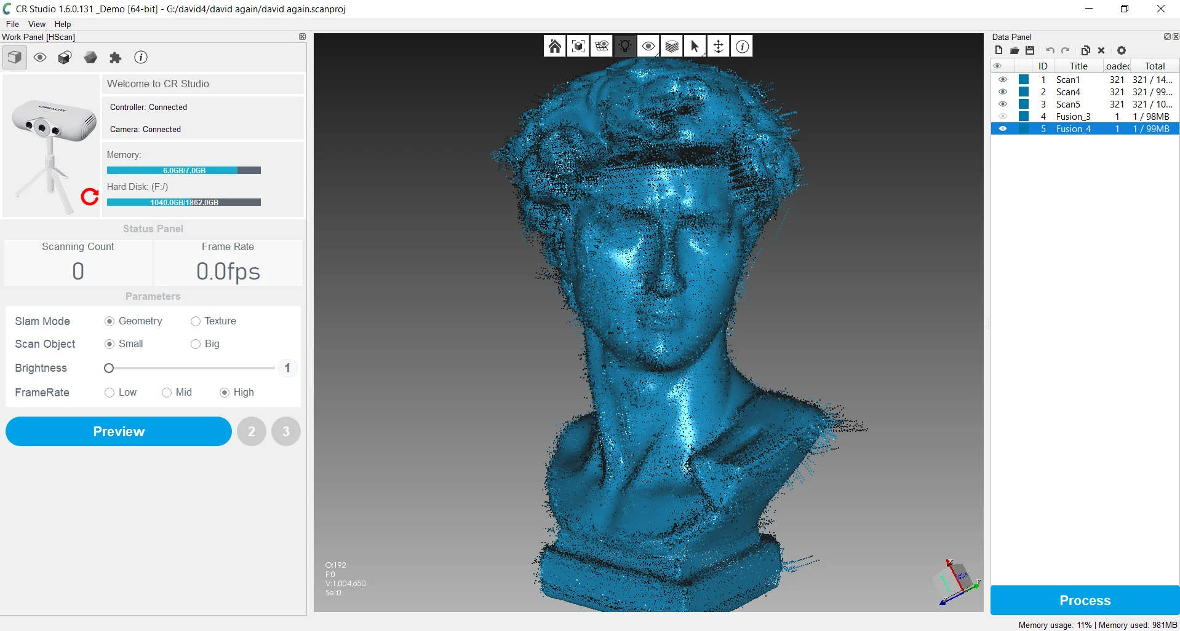The height and width of the screenshot is (631, 1180).
Task: Go to step 2 button
Action: (x=252, y=431)
